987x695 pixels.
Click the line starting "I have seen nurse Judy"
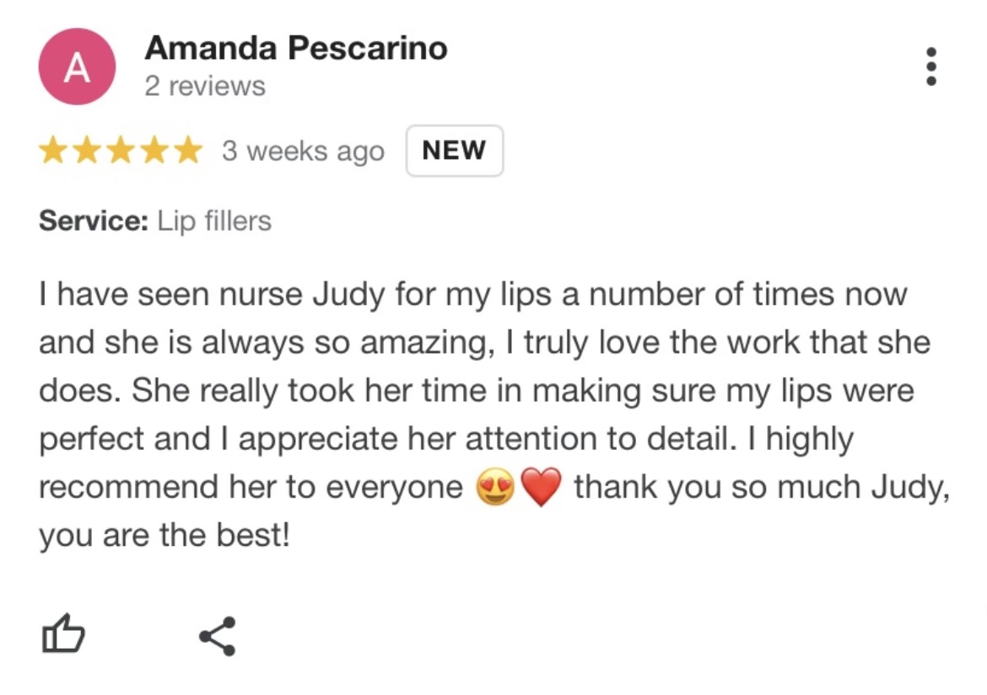click(473, 295)
